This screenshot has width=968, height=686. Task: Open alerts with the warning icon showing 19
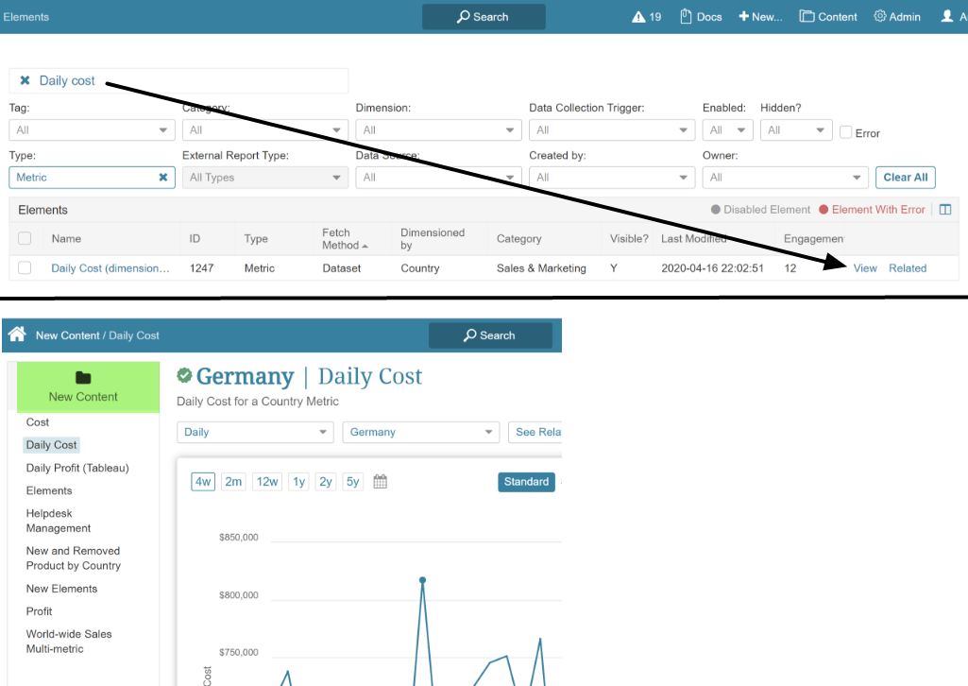(x=646, y=17)
